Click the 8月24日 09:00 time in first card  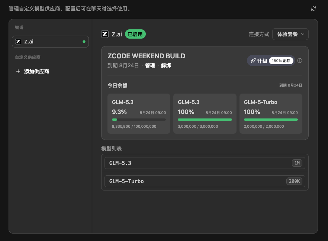click(x=153, y=113)
